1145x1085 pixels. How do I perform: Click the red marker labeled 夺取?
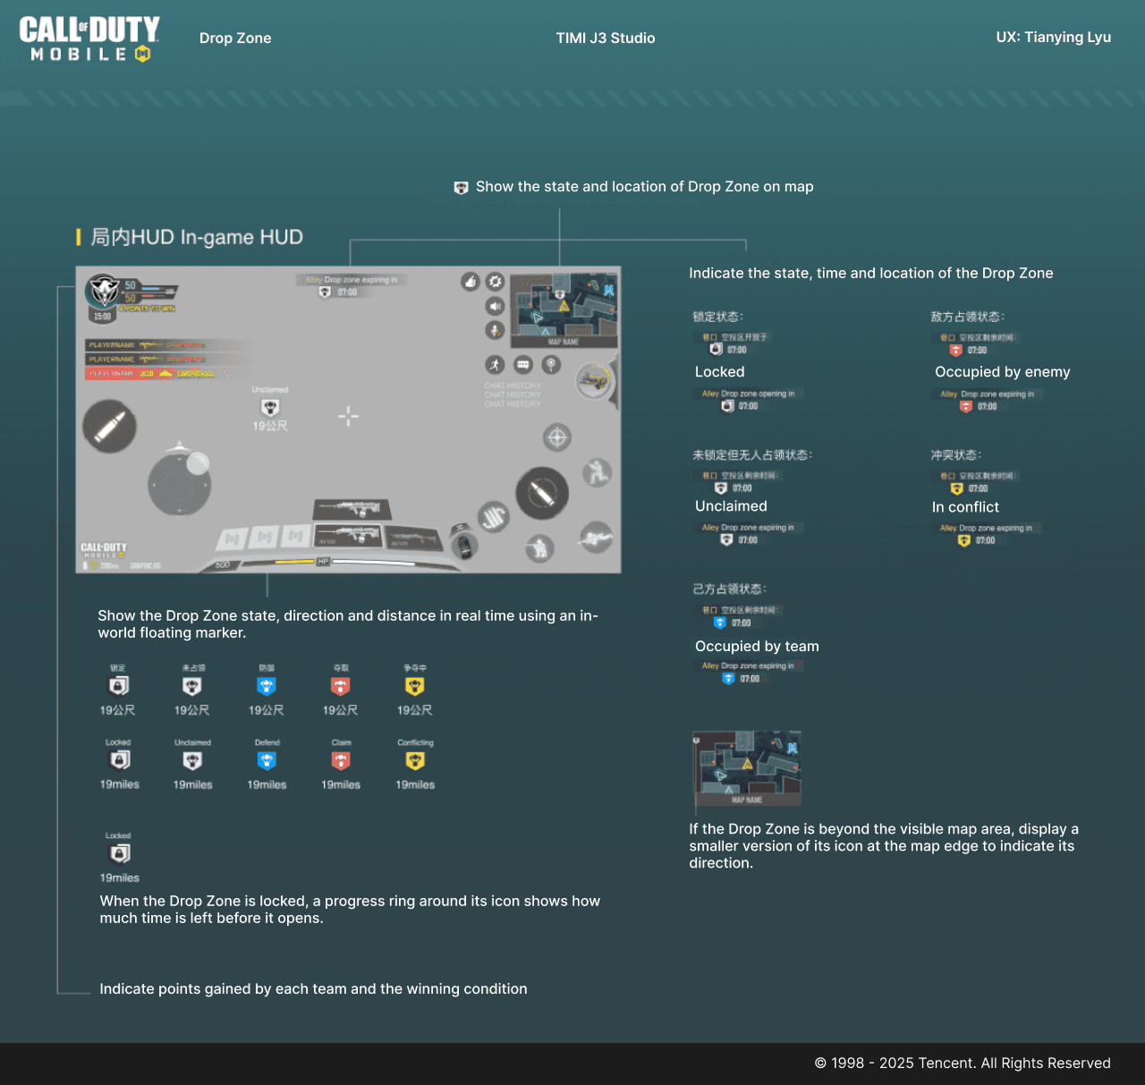341,686
